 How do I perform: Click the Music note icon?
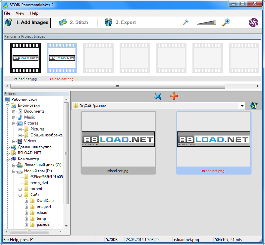[x=20, y=117]
